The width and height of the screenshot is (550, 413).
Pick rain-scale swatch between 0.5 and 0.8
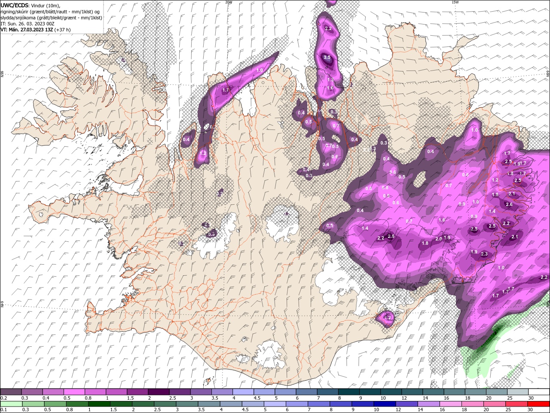click(x=55, y=404)
